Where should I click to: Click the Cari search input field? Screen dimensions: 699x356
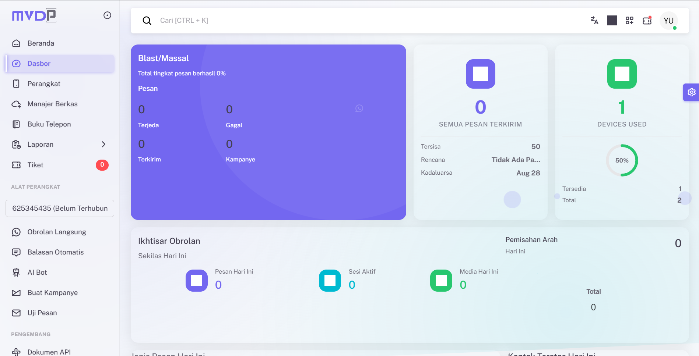258,20
